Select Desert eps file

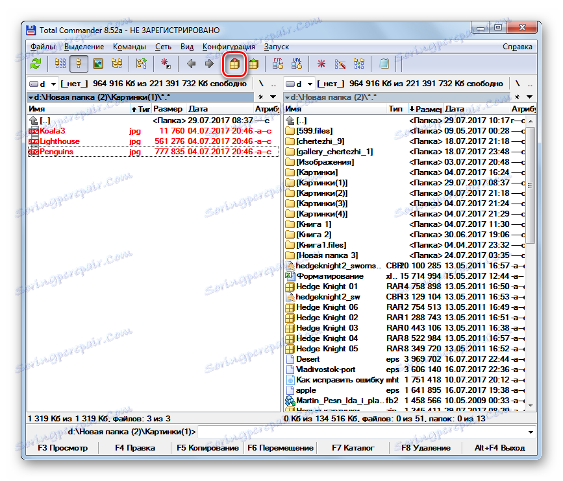click(x=405, y=359)
